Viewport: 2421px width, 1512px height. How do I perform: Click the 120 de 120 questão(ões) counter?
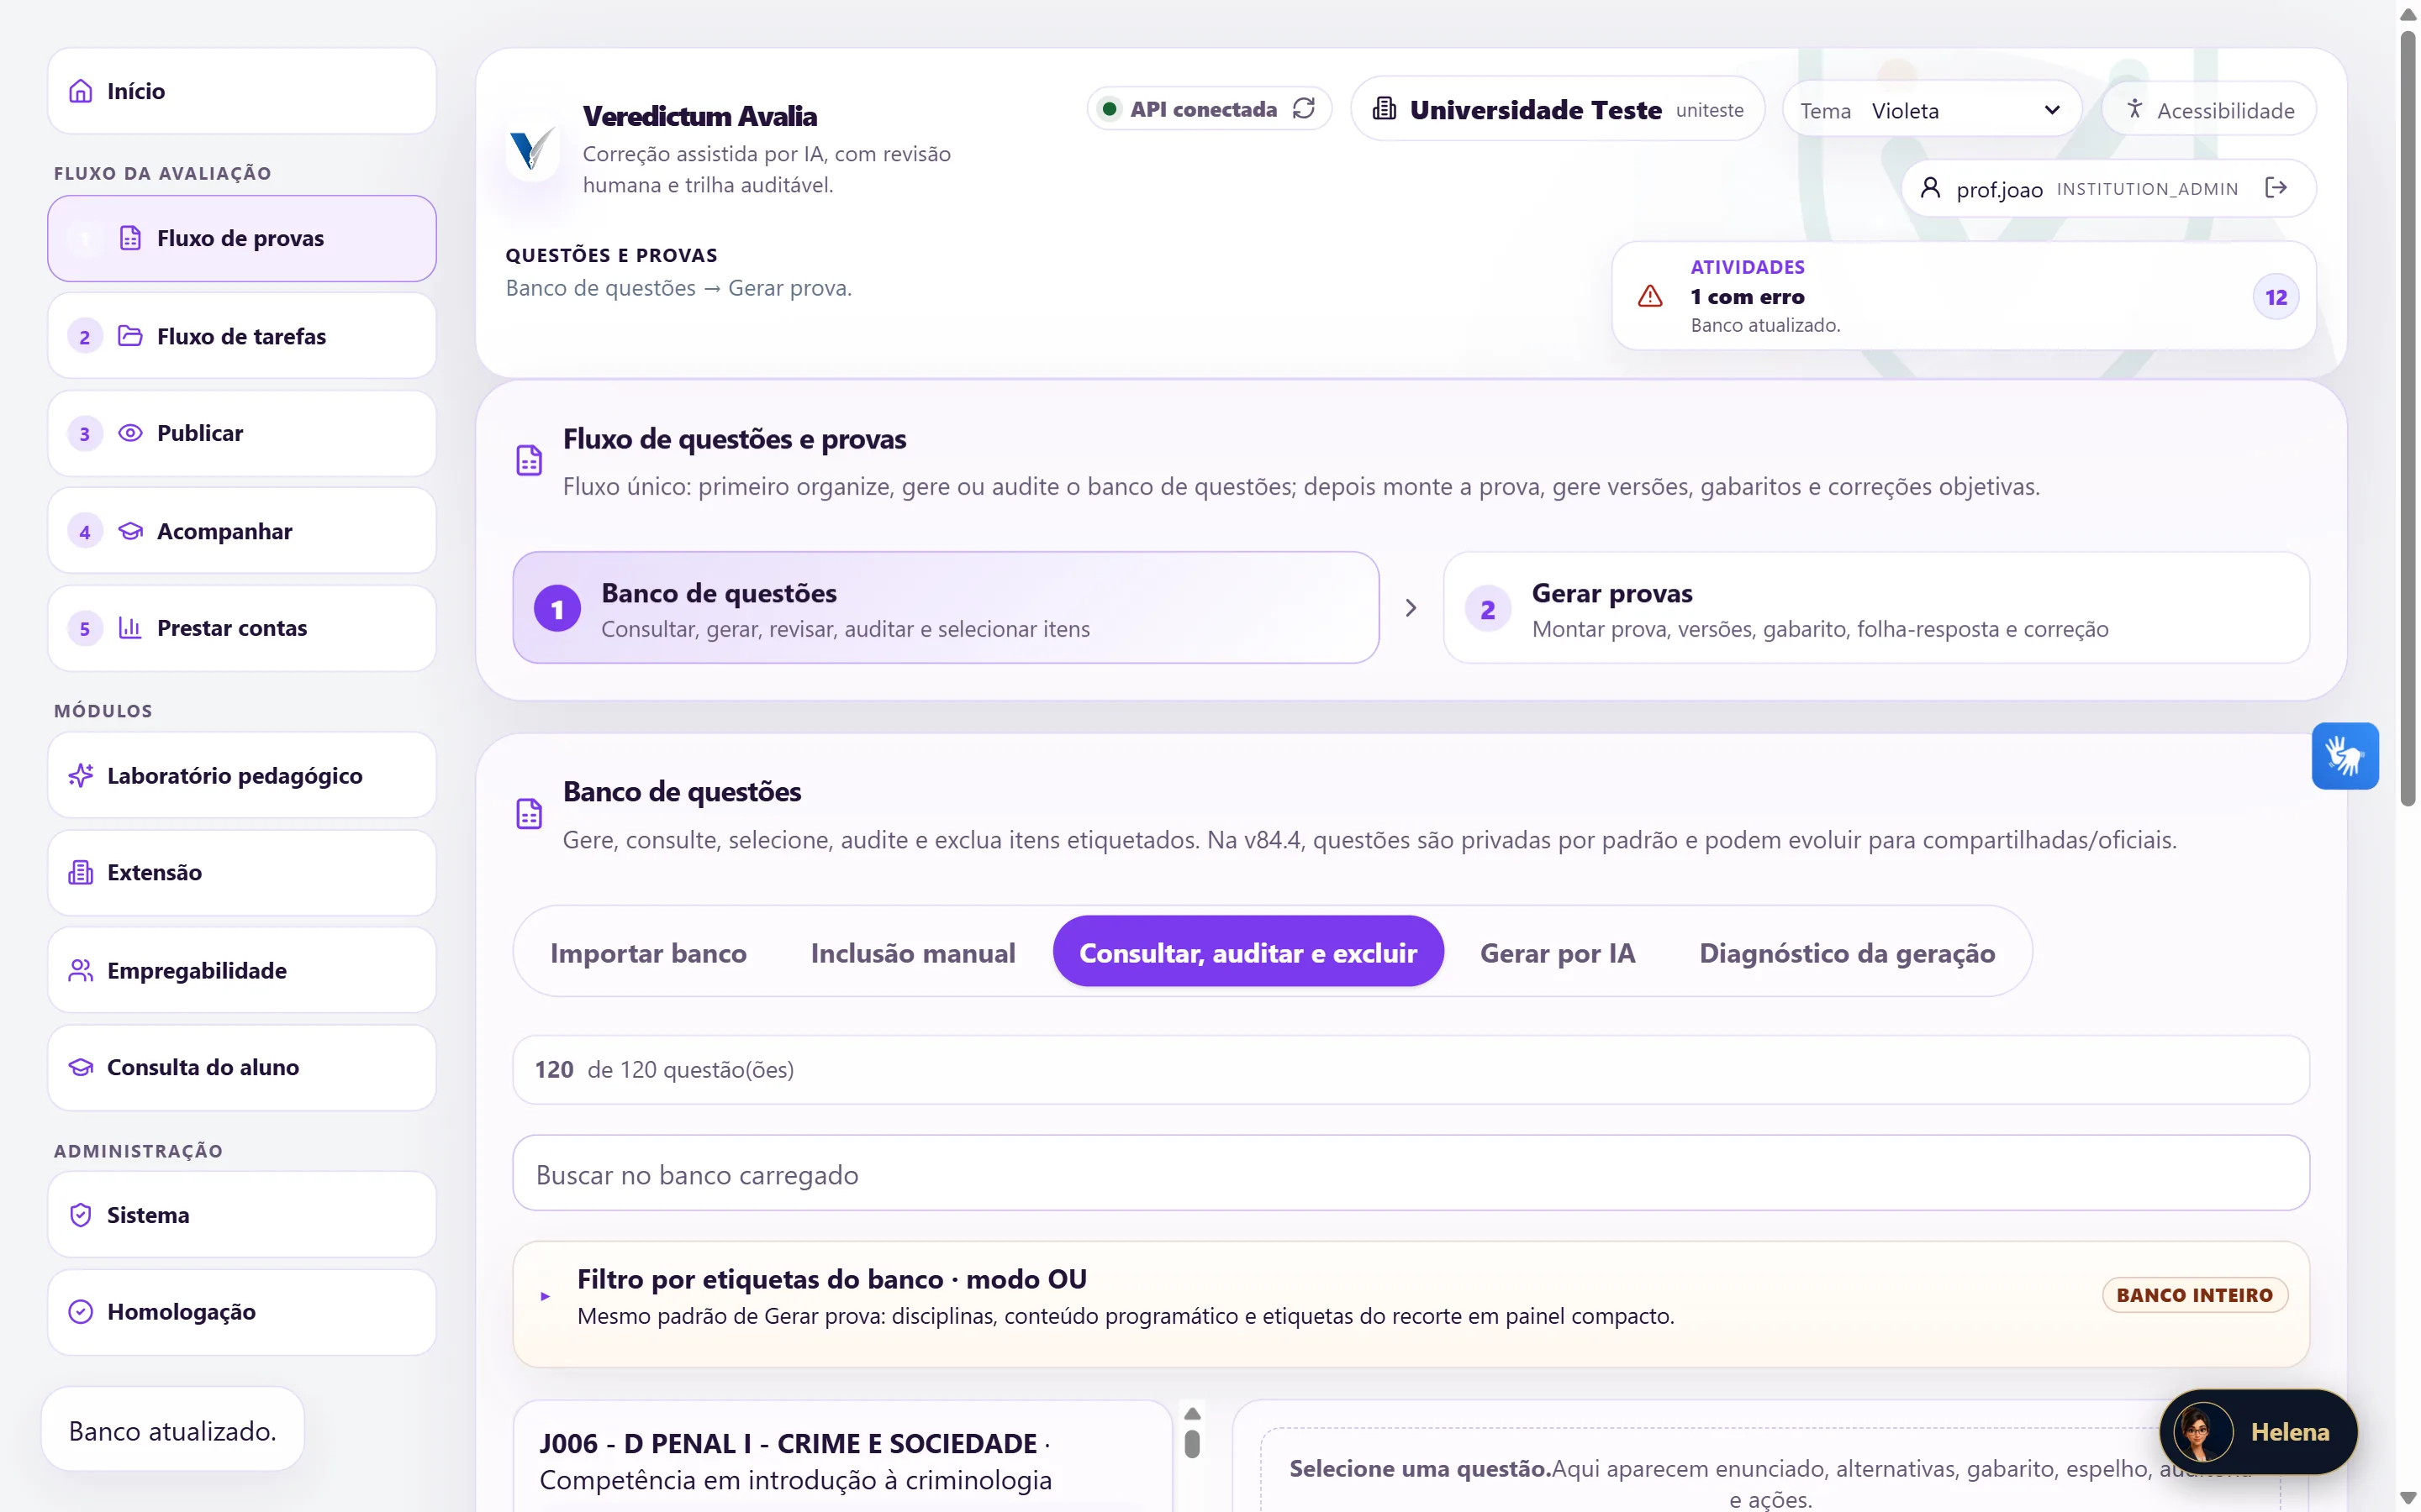tap(1411, 1069)
